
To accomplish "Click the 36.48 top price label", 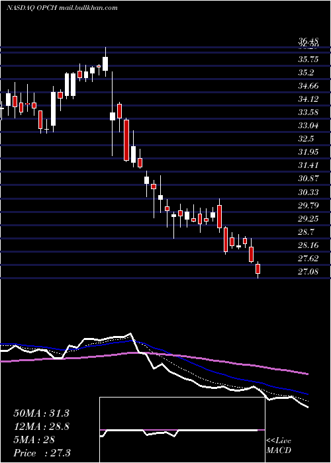I will coord(308,40).
